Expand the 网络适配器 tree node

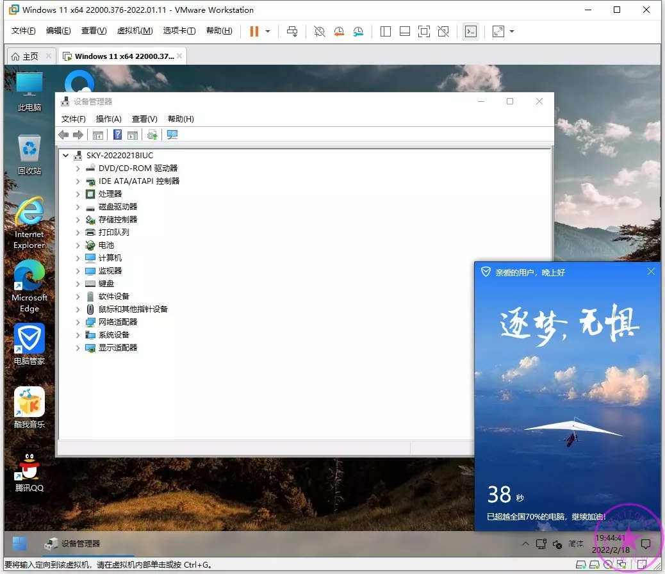coord(78,322)
